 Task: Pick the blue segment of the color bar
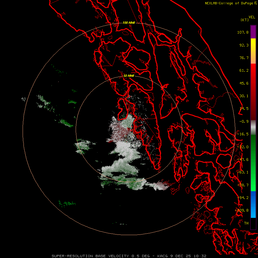click(253, 204)
